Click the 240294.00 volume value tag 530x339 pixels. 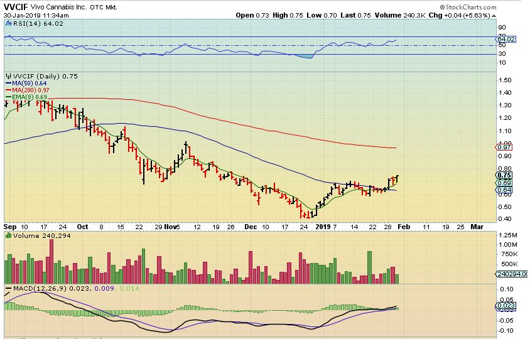click(x=512, y=274)
